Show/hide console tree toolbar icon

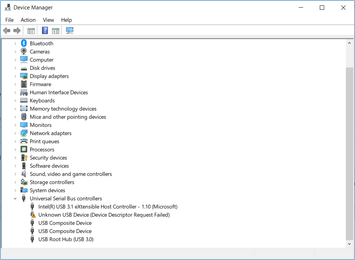pos(31,31)
